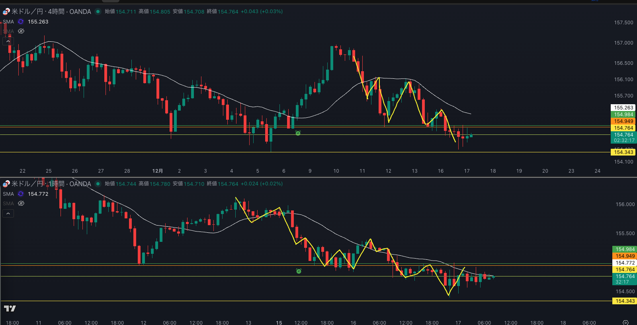Click the green alarm clock marker on the 1-hour chart

click(299, 271)
